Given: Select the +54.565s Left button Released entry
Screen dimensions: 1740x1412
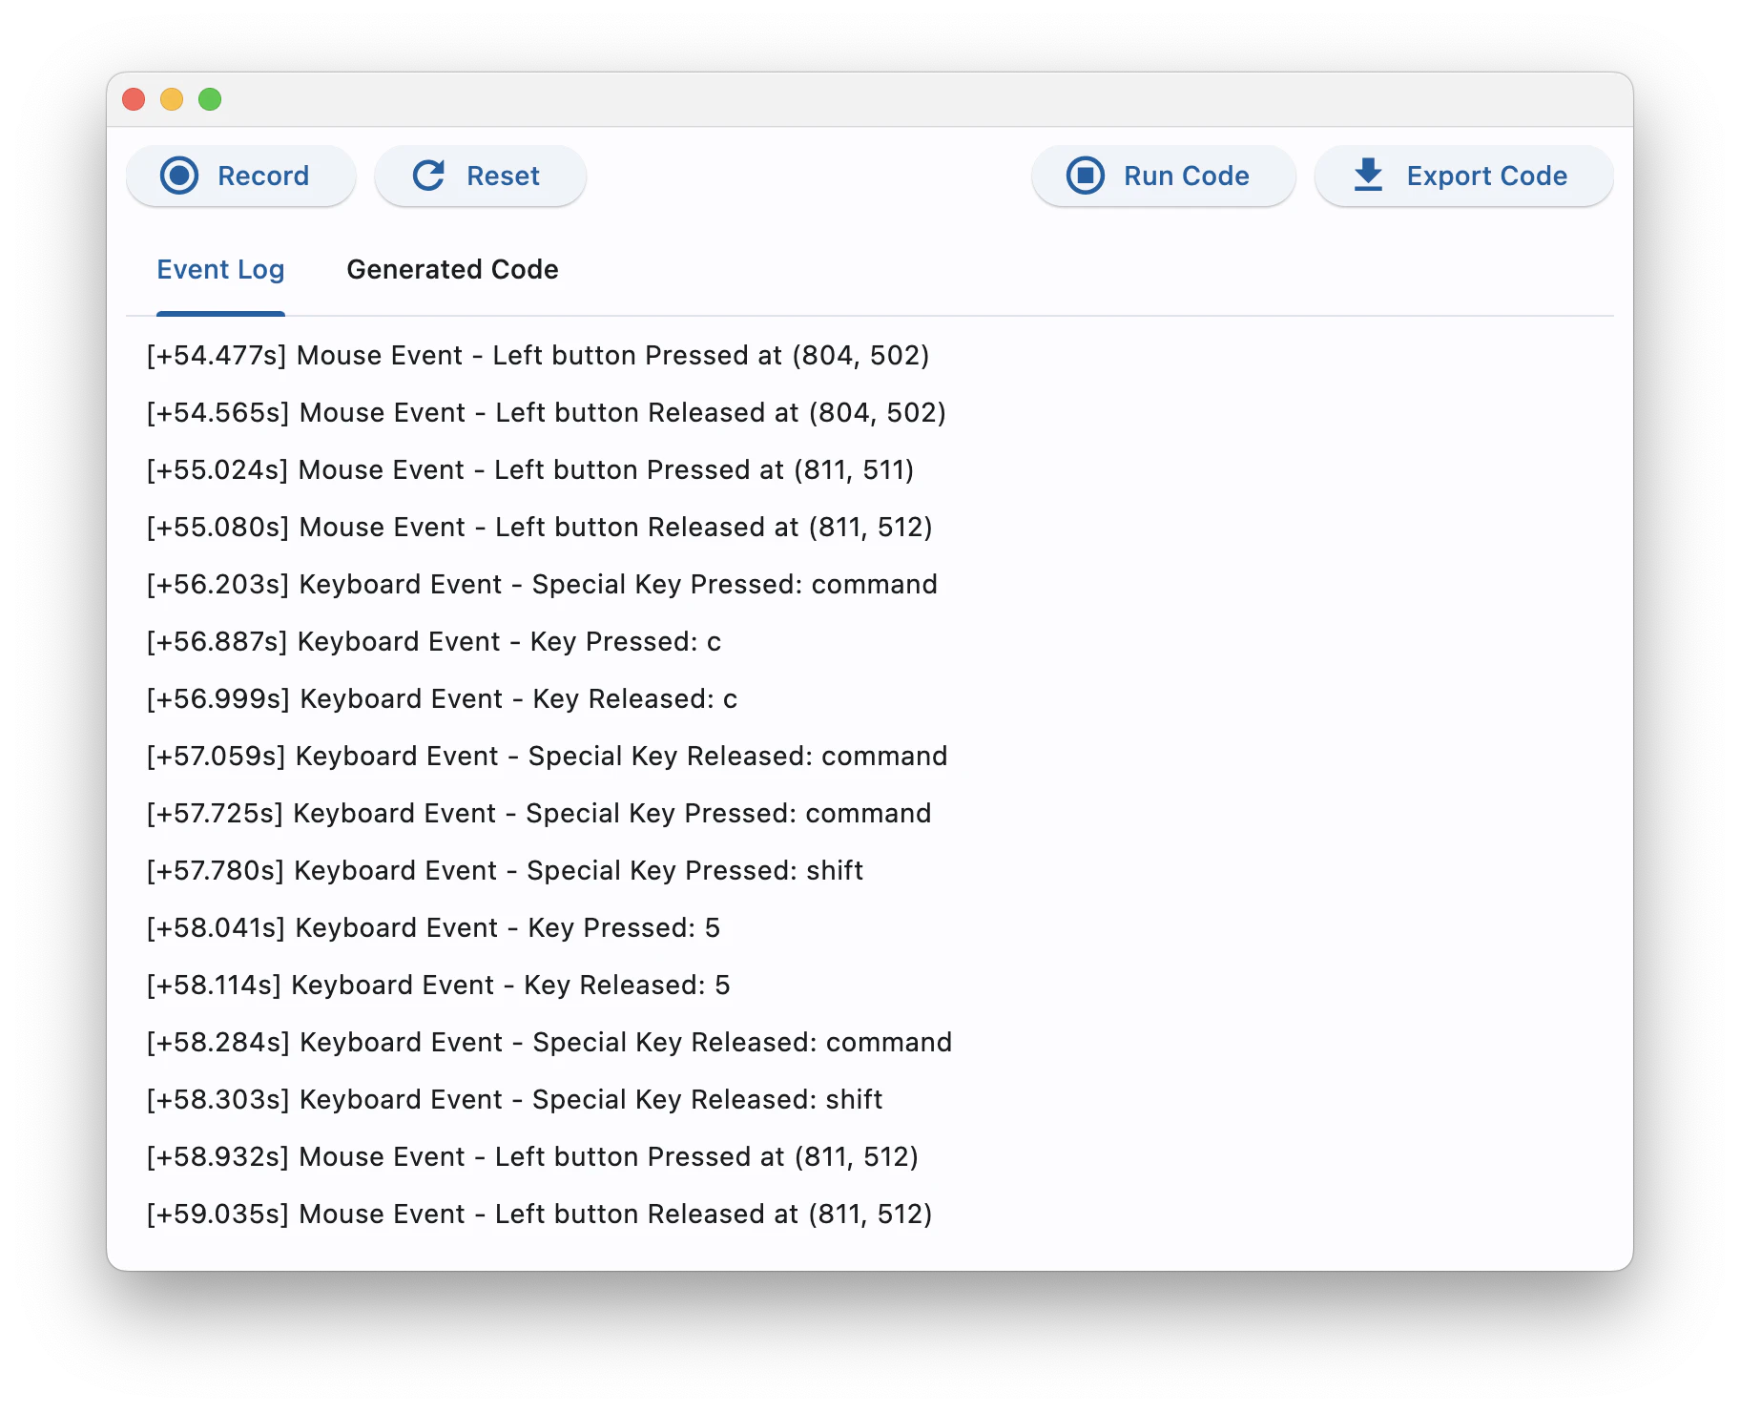Looking at the screenshot, I should 546,413.
